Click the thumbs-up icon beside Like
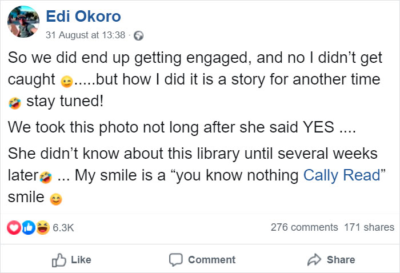Image resolution: width=400 pixels, height=273 pixels. (59, 260)
